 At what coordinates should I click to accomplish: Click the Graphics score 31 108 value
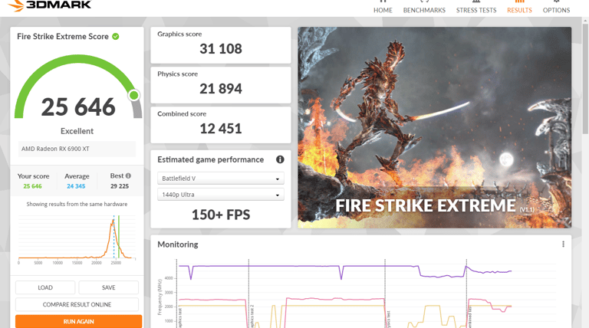click(221, 49)
